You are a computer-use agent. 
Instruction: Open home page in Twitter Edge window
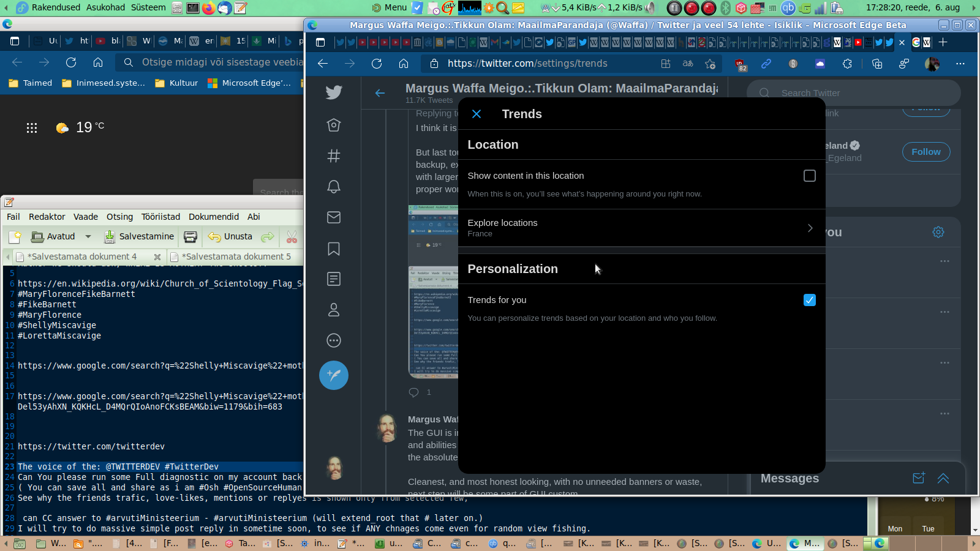pyautogui.click(x=404, y=64)
